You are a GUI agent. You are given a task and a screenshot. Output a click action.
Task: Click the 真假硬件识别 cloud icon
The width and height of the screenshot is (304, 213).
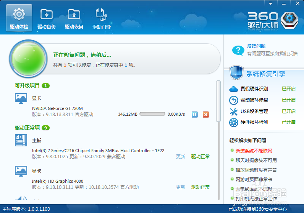[x=233, y=89]
